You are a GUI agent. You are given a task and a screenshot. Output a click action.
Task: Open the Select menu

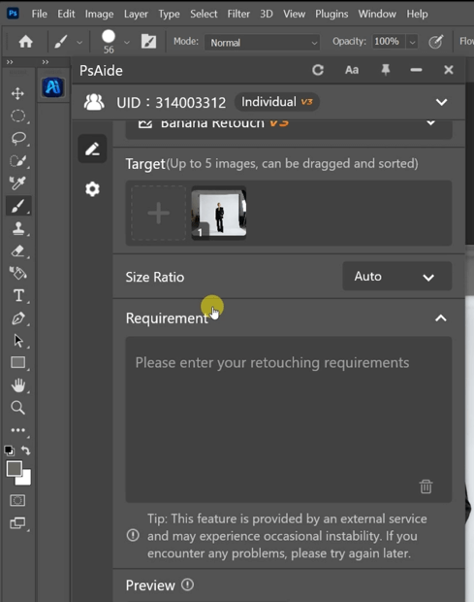tap(204, 14)
